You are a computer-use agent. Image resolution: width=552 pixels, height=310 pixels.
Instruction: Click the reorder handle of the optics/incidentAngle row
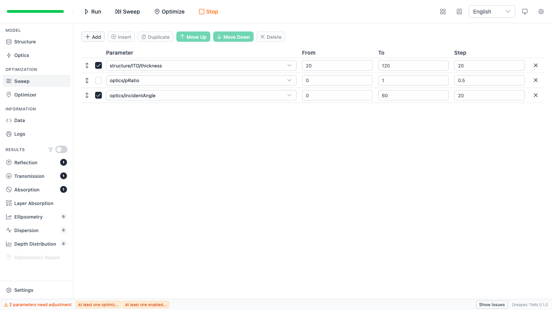point(87,95)
